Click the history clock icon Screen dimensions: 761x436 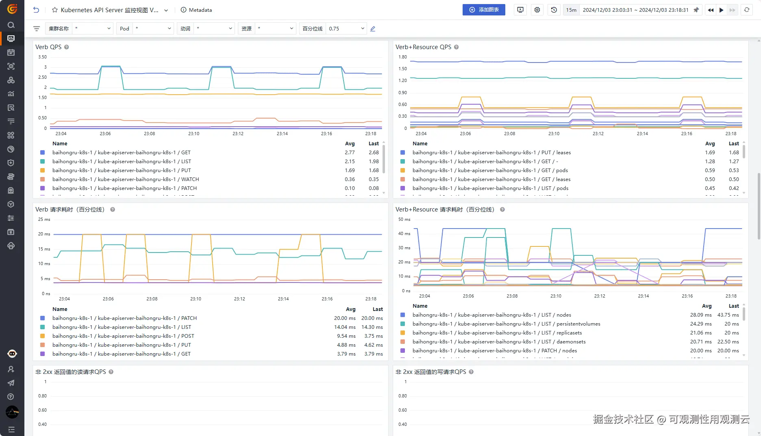[554, 10]
